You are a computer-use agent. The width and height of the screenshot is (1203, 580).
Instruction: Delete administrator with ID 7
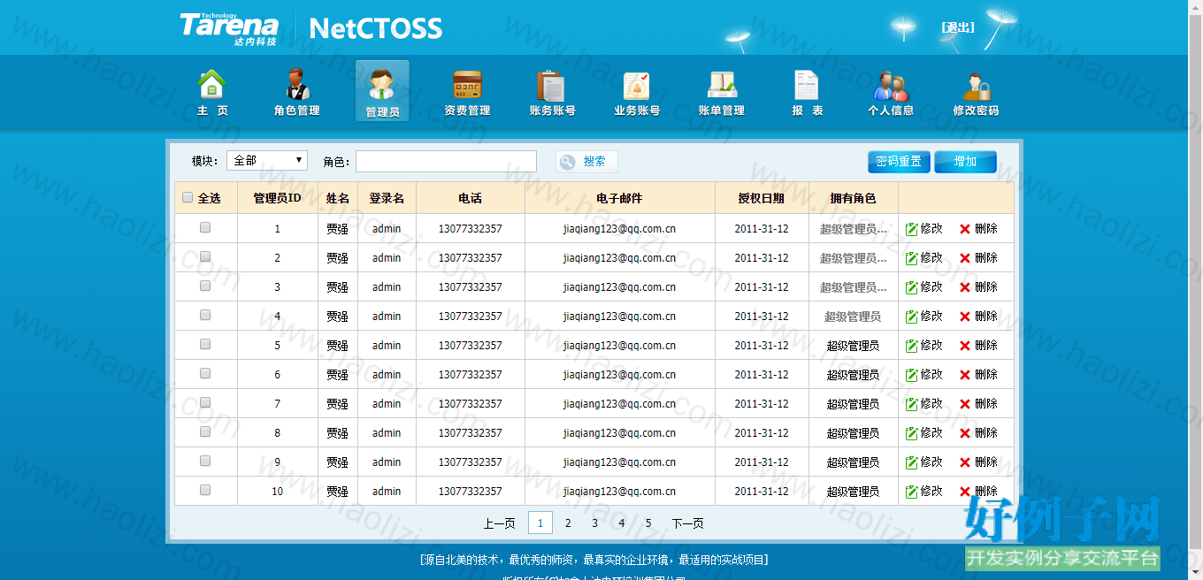[978, 404]
